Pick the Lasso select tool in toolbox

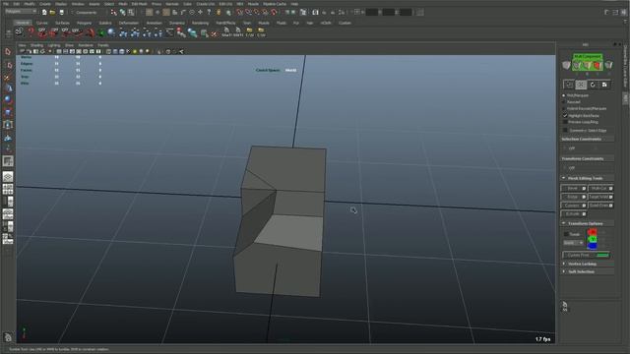point(8,65)
